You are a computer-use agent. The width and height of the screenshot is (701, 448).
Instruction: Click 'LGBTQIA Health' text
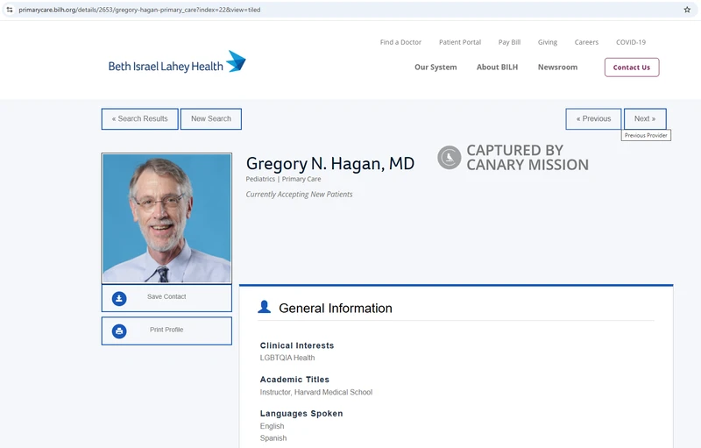287,358
